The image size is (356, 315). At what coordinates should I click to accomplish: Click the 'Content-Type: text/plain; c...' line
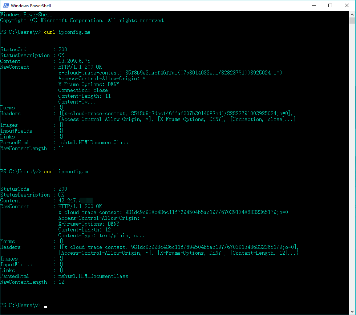click(x=101, y=235)
